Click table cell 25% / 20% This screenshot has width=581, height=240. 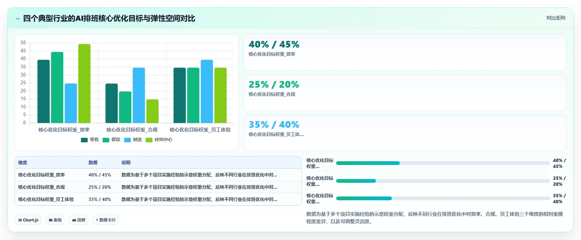click(x=100, y=187)
